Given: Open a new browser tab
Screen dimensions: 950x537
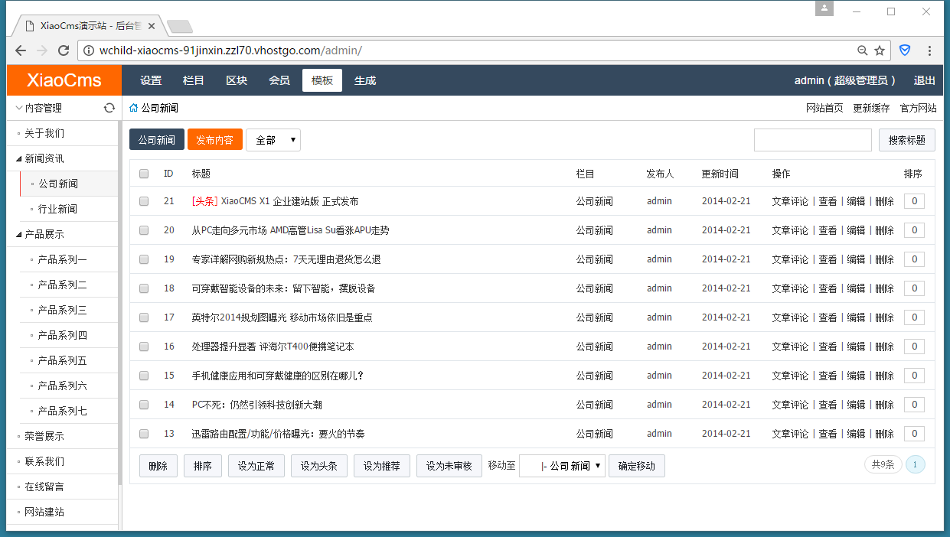Looking at the screenshot, I should click(x=180, y=27).
